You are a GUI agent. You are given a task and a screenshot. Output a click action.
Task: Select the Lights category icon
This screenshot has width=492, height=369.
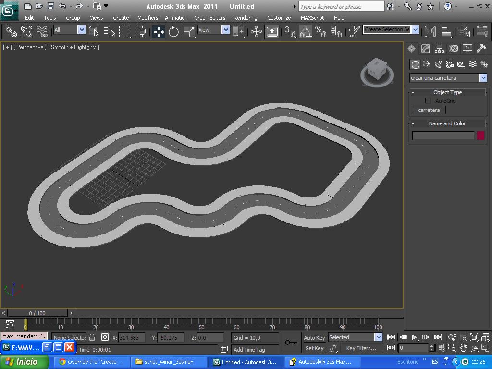click(x=438, y=64)
